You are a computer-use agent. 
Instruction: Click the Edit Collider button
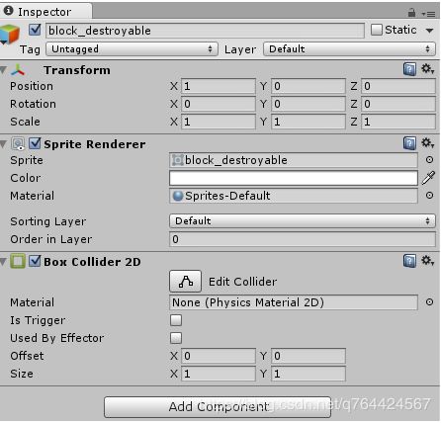tap(185, 282)
